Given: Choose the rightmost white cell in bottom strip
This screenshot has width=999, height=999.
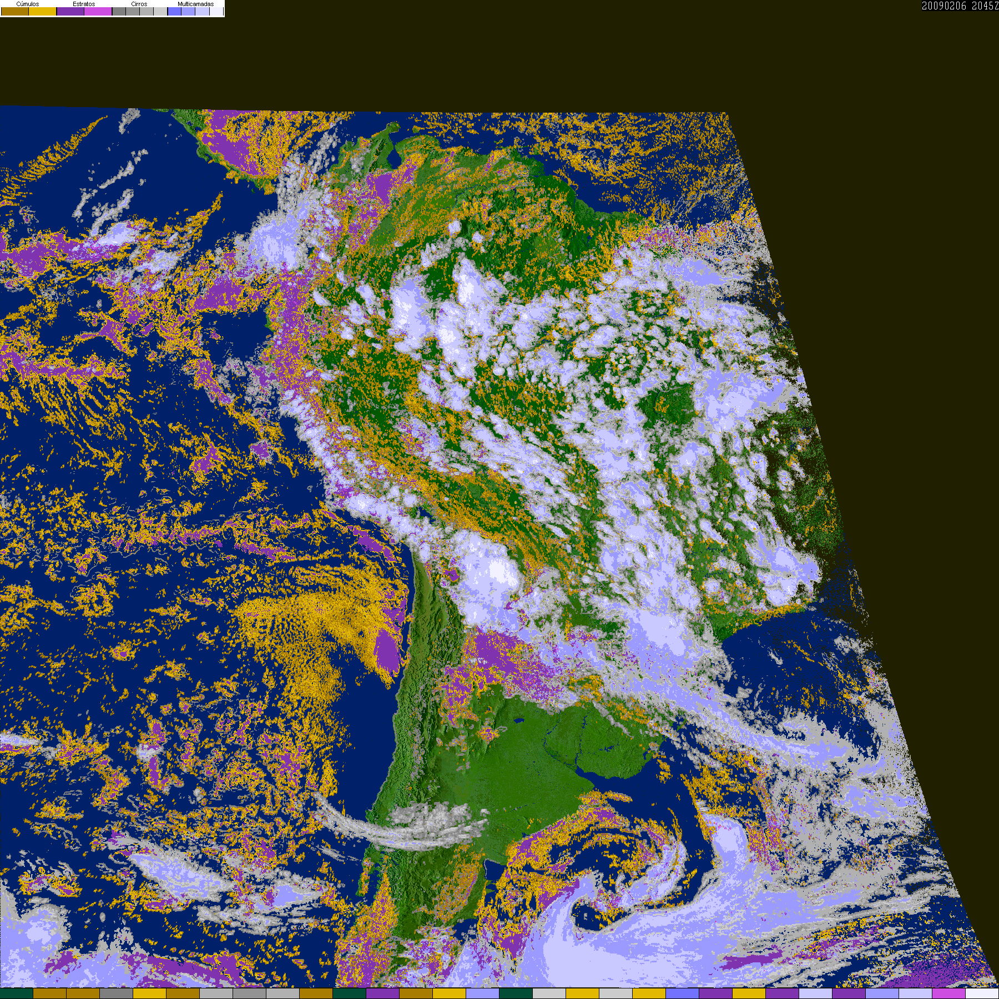Looking at the screenshot, I should point(982,993).
